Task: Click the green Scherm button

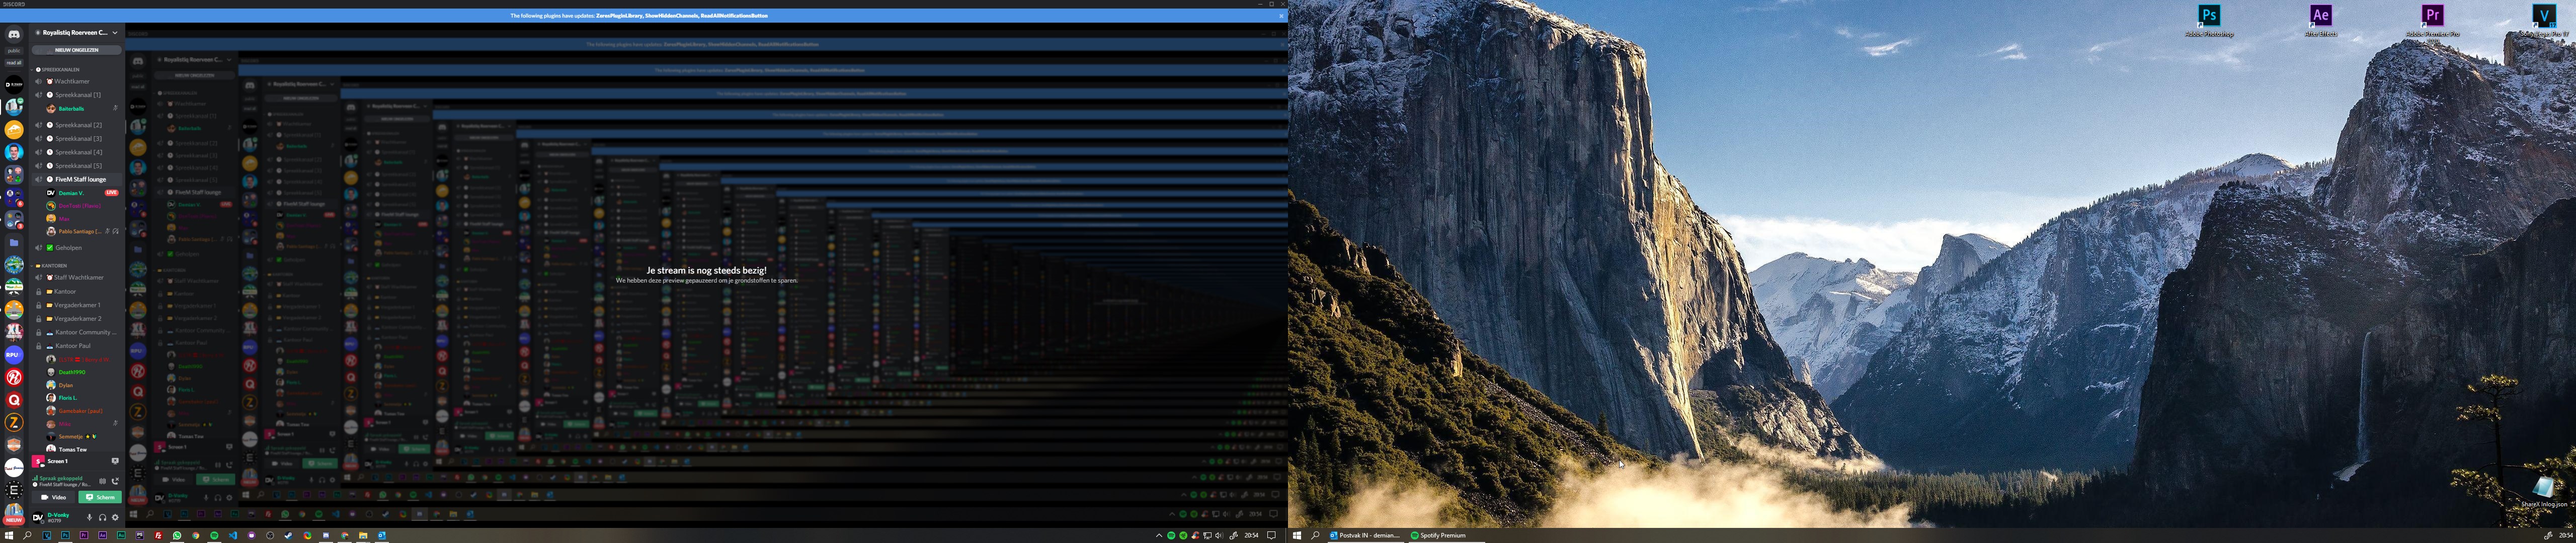Action: [x=100, y=497]
